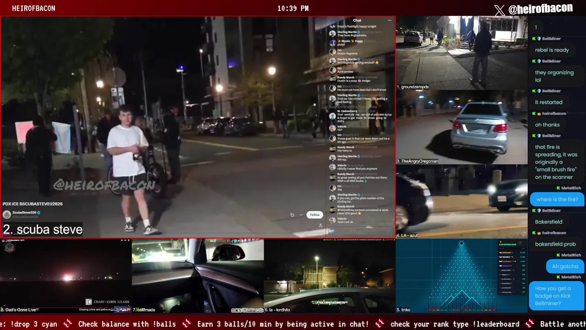Select the TheAngryOregonian stream tile
This screenshot has width=586, height=330.
click(x=461, y=127)
